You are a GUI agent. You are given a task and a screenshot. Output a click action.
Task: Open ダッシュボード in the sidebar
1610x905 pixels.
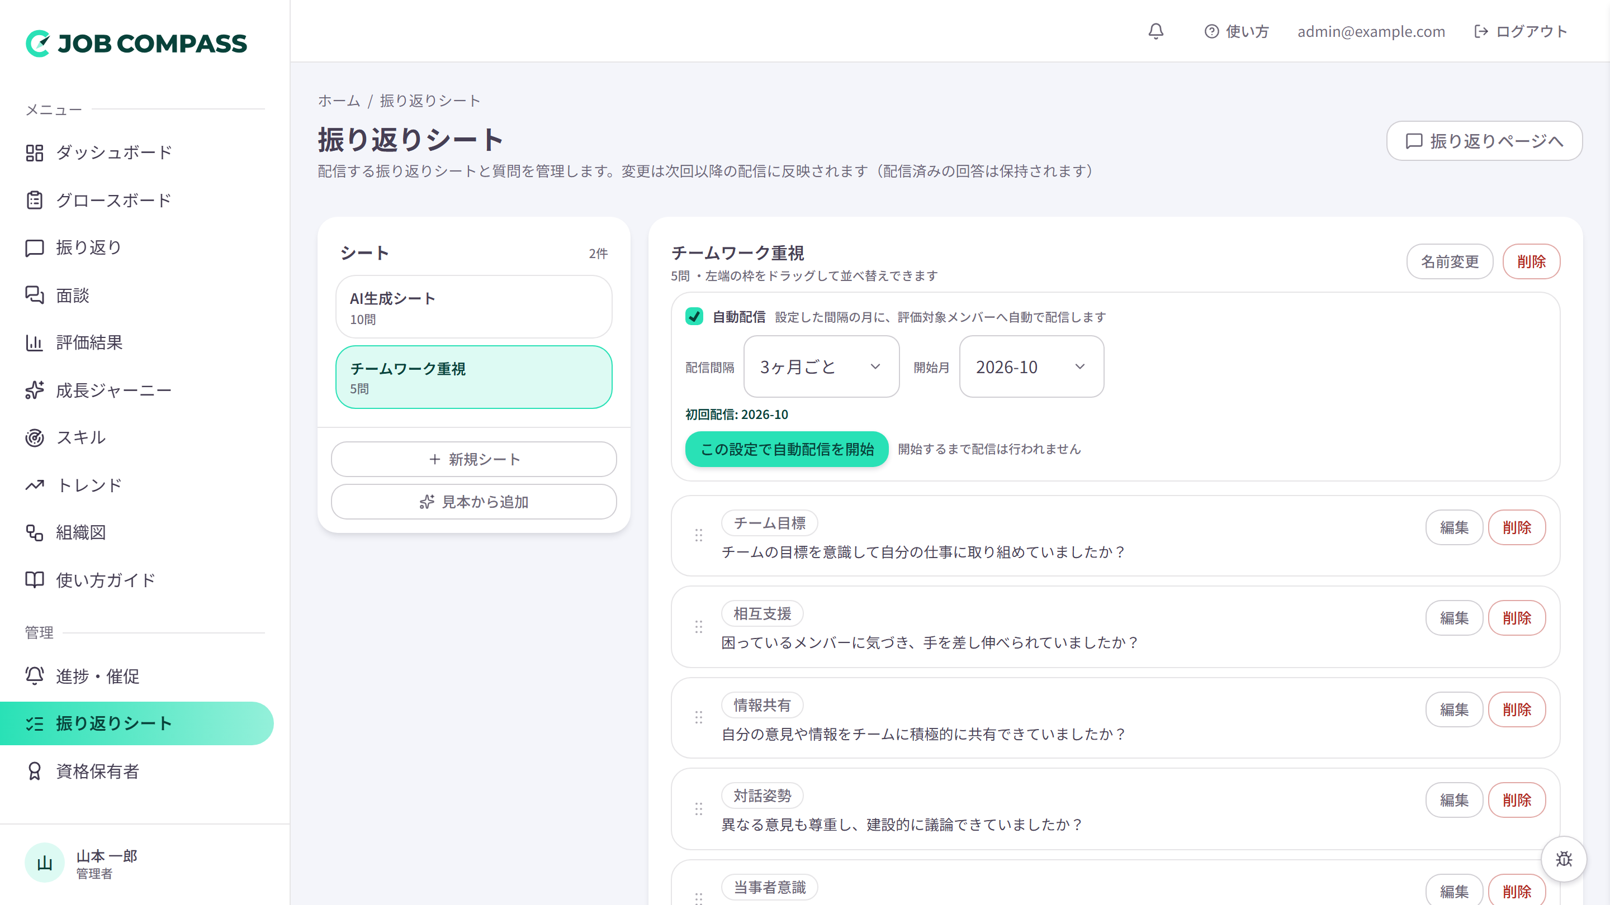(137, 153)
